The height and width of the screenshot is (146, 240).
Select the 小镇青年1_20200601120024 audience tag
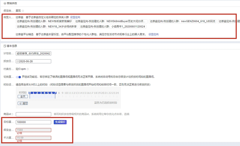112,26
